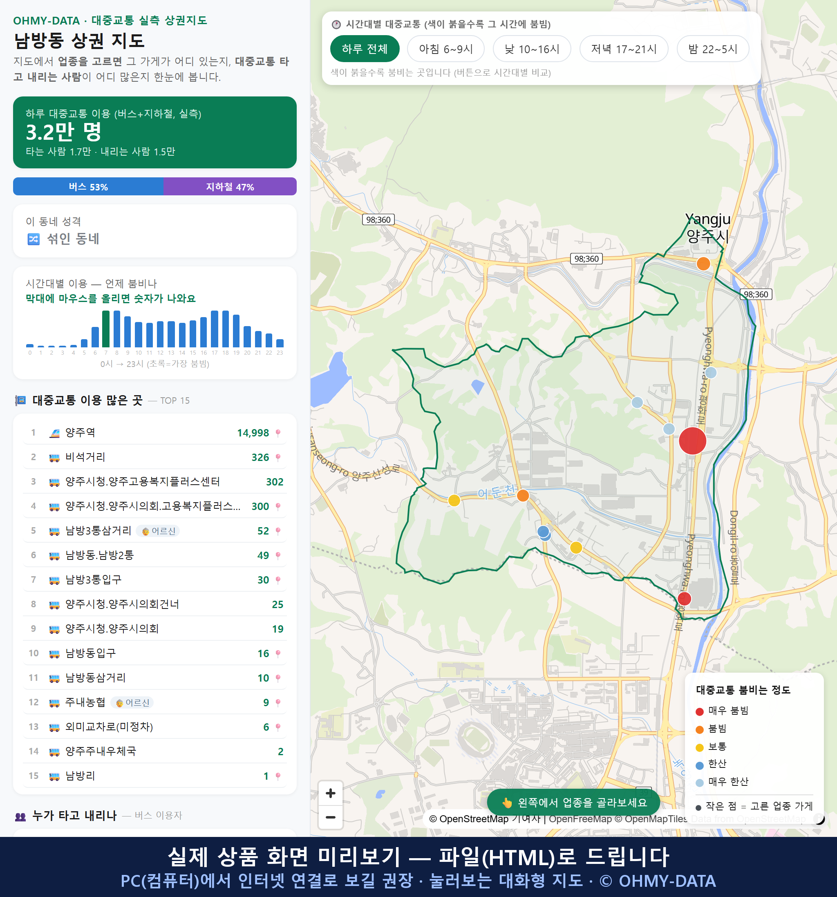Click the large red 양주역 map marker
The height and width of the screenshot is (897, 837).
(x=692, y=441)
